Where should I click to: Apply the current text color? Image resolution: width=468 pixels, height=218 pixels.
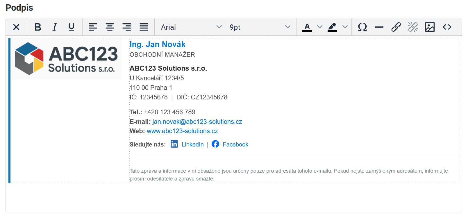(x=307, y=27)
